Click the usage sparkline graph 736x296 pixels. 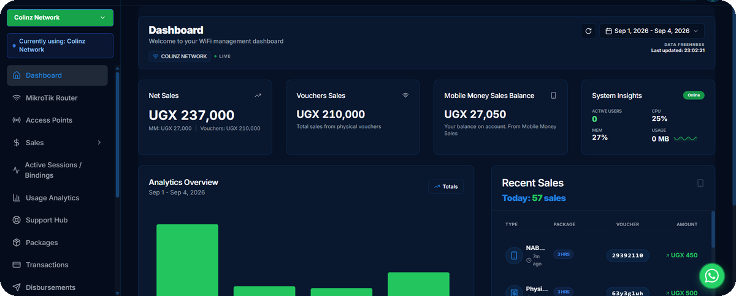685,139
